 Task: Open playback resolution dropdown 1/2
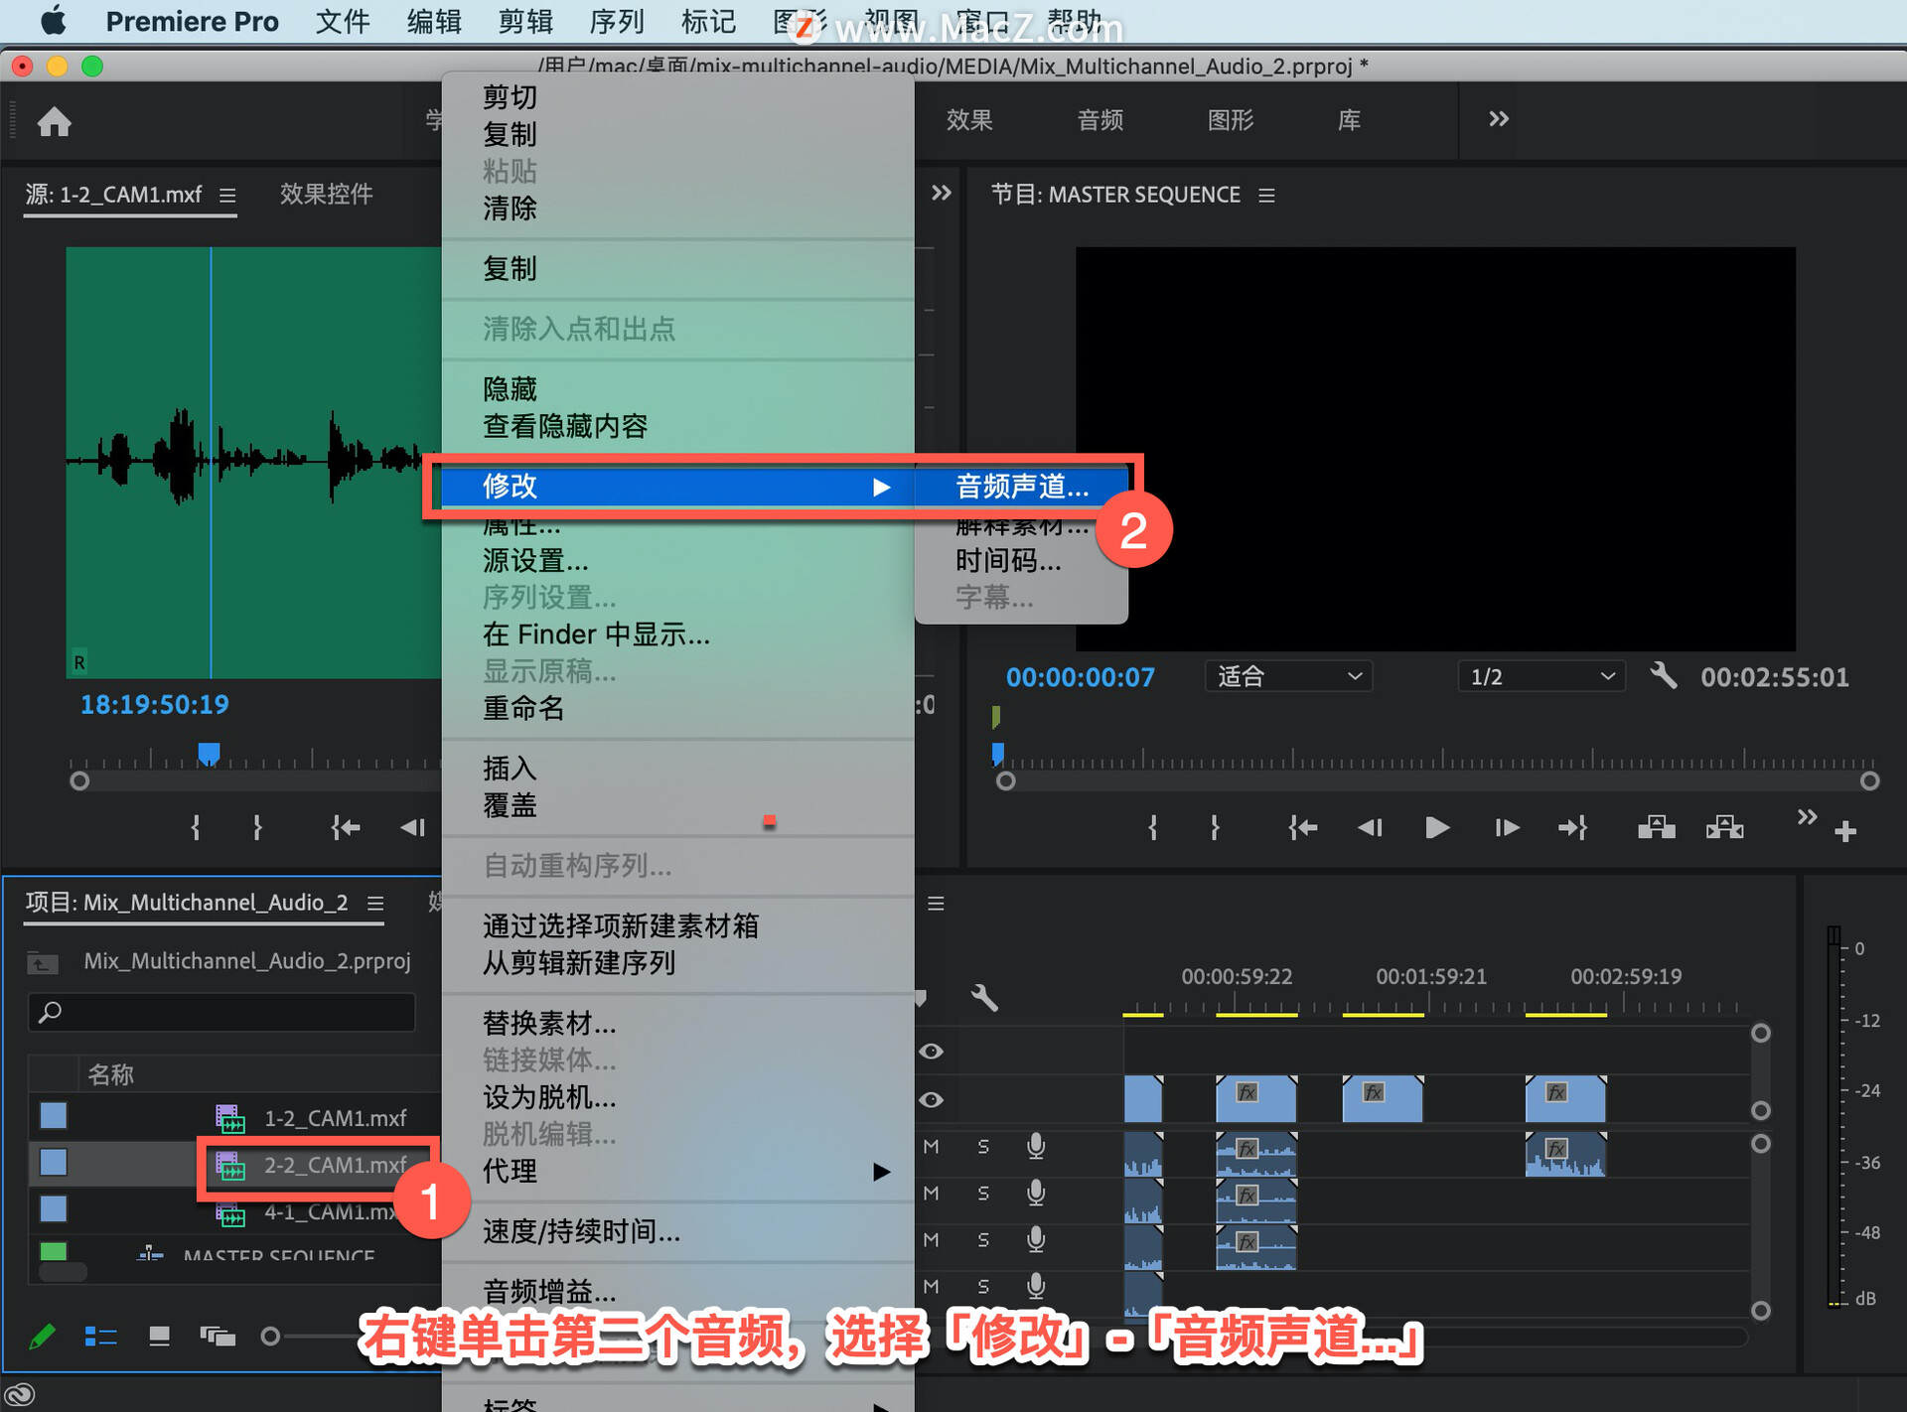[x=1541, y=676]
